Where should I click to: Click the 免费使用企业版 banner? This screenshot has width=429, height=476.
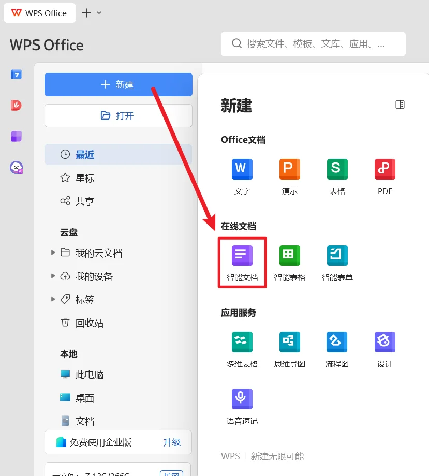tap(119, 442)
